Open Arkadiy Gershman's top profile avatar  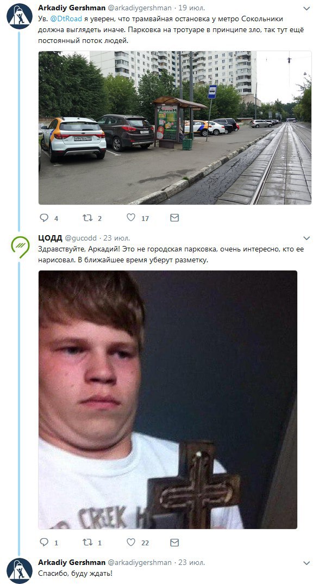(20, 16)
